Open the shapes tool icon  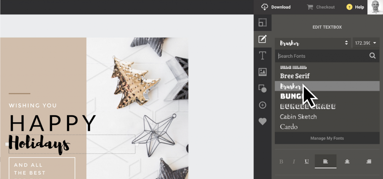coord(263,88)
